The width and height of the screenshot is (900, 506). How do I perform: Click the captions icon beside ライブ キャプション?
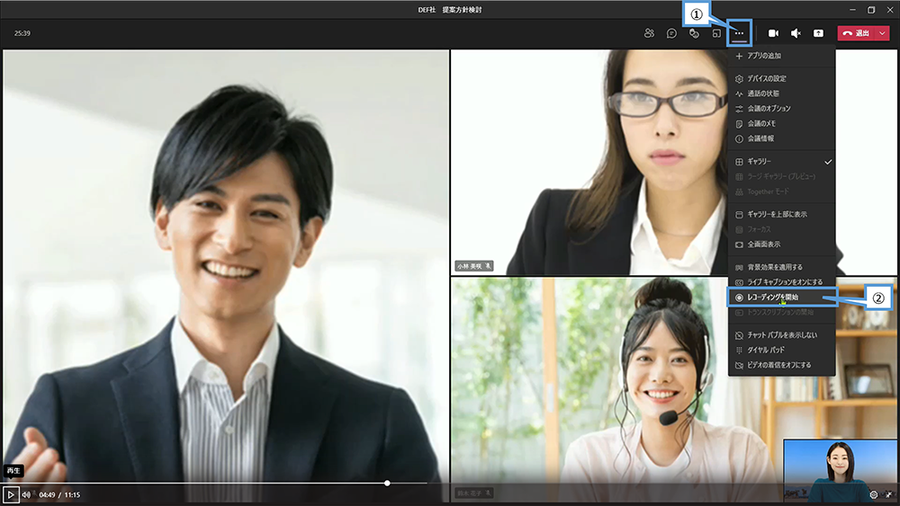point(739,282)
